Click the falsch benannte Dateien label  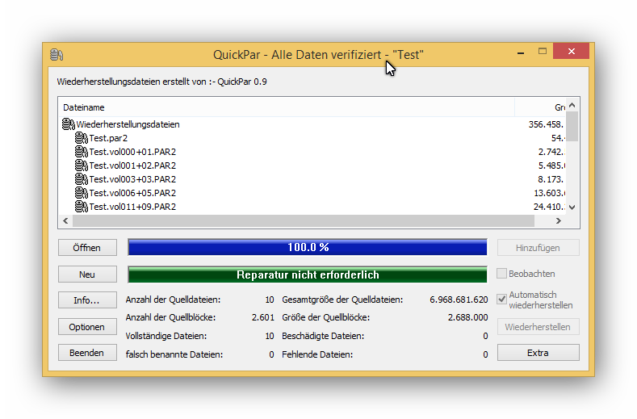pos(174,354)
